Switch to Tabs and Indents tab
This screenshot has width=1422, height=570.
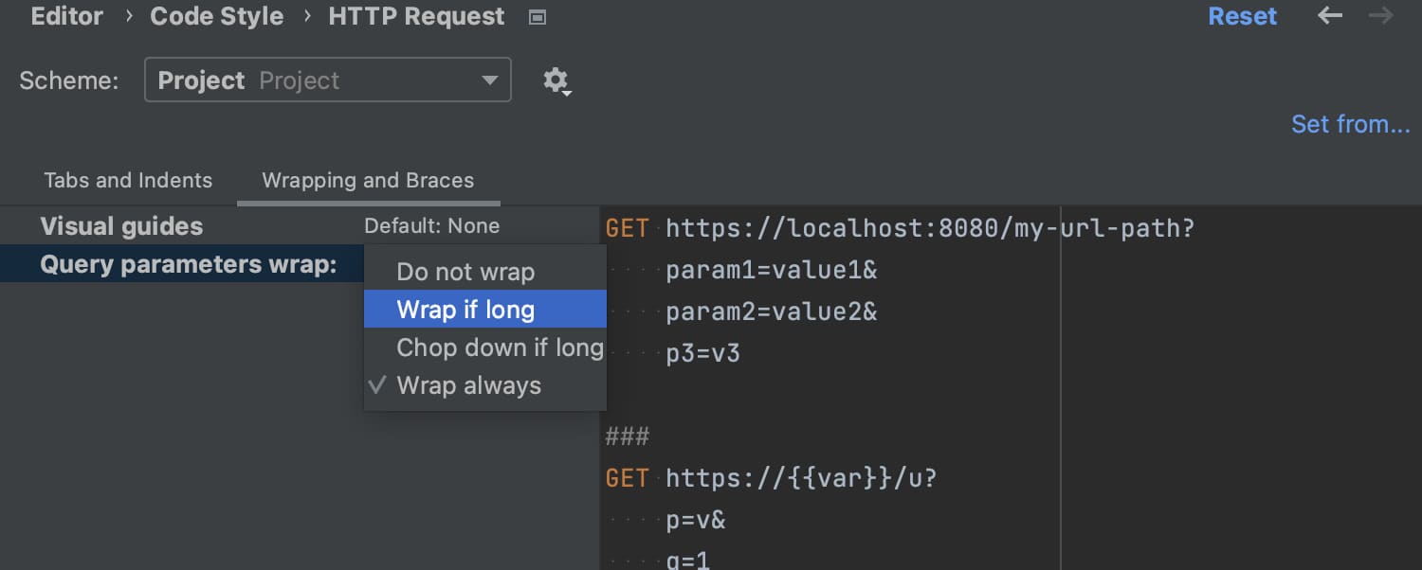[x=128, y=180]
